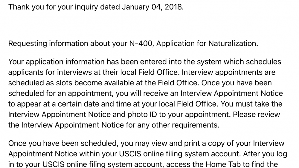The height and width of the screenshot is (168, 299).
Task: Click the words After you log
Action: [265, 154]
